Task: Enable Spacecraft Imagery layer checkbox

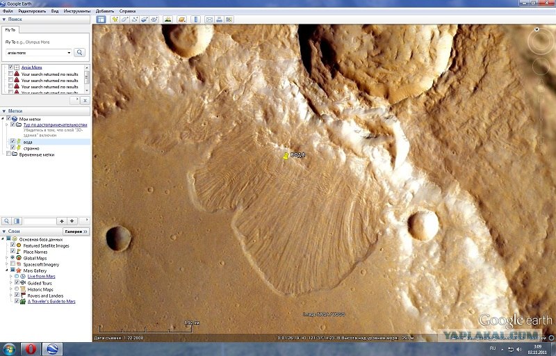Action: point(13,264)
